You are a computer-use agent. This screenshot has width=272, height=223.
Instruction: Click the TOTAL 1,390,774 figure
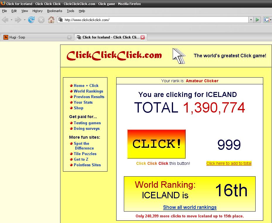click(190, 108)
